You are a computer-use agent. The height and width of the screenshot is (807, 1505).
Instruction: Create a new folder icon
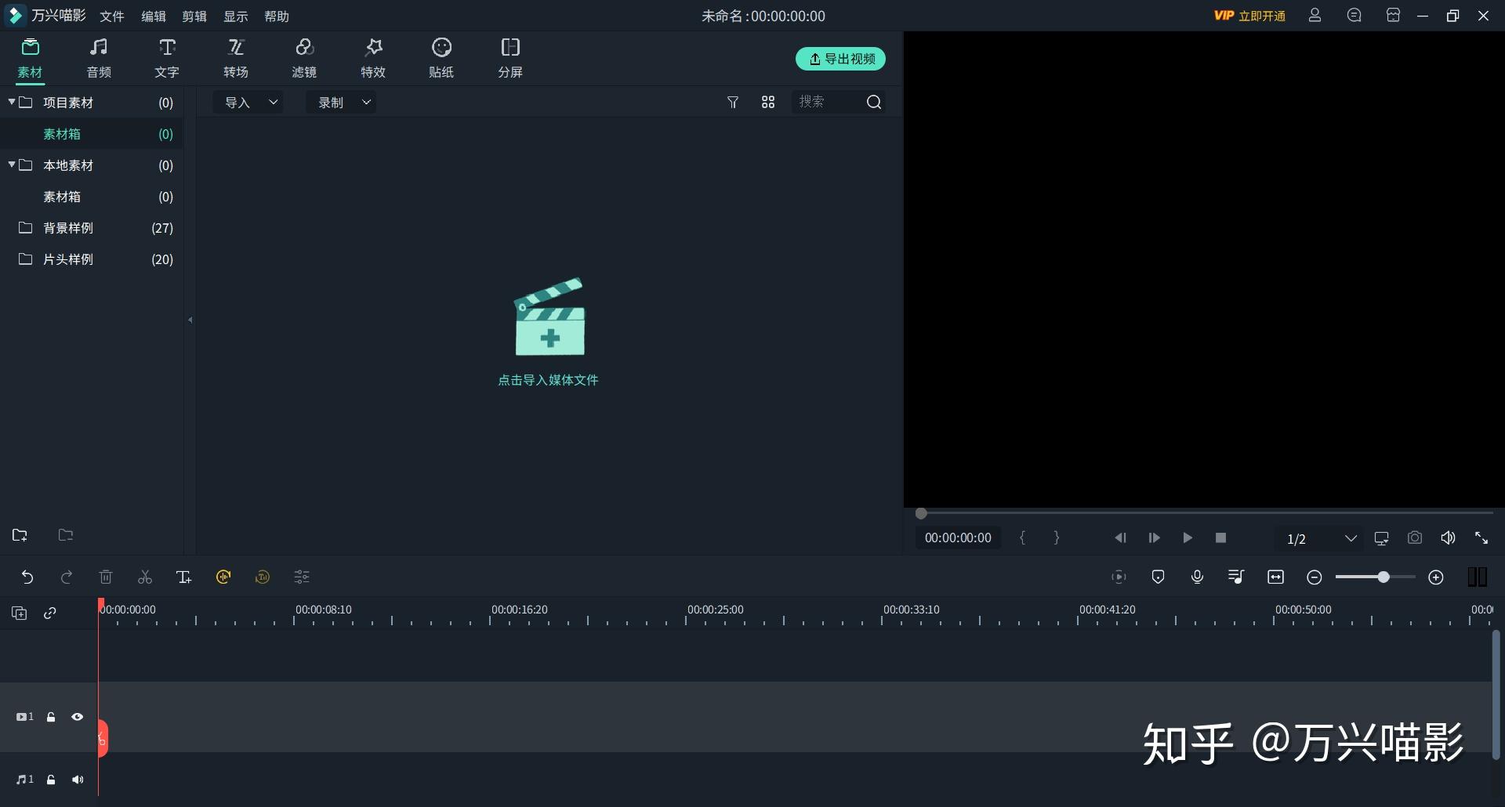coord(20,535)
